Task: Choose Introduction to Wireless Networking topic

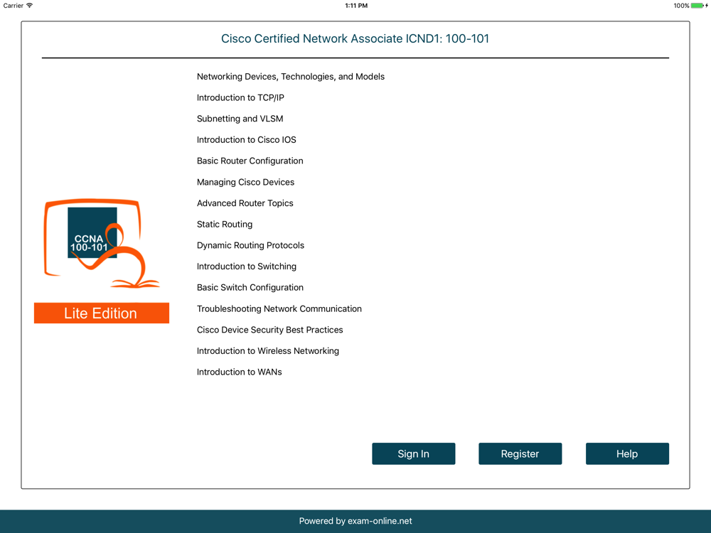Action: [x=267, y=351]
